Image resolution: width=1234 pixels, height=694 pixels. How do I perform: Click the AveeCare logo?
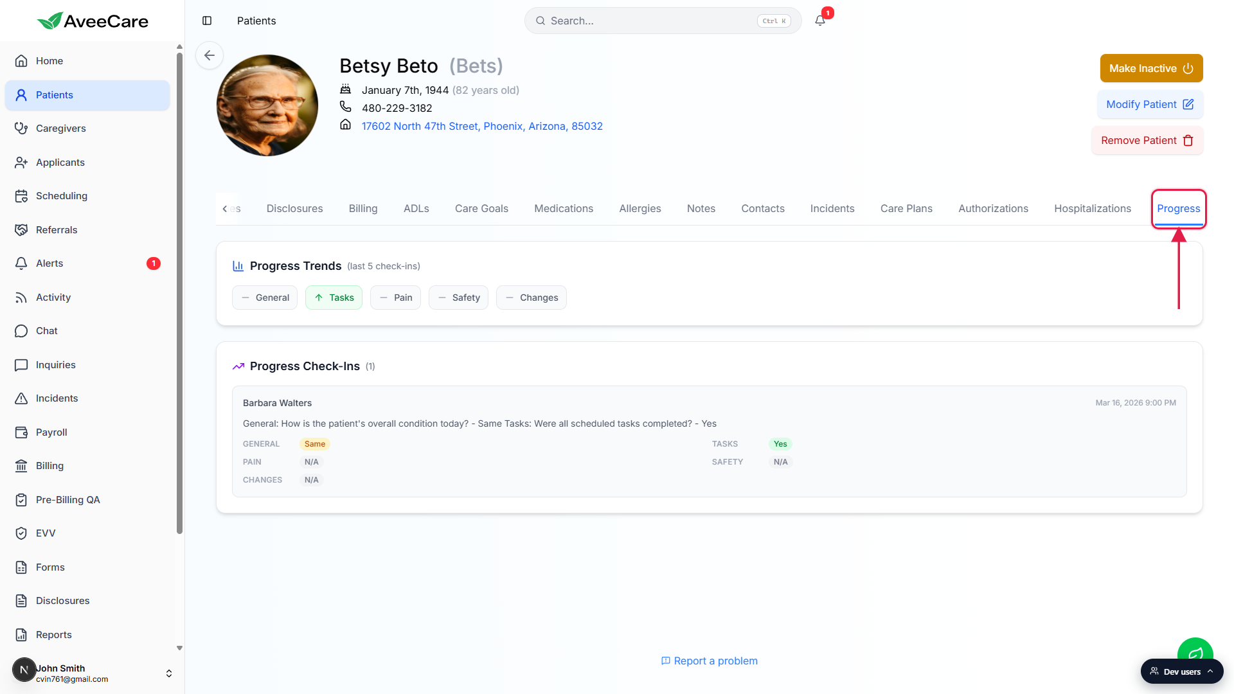pos(93,21)
